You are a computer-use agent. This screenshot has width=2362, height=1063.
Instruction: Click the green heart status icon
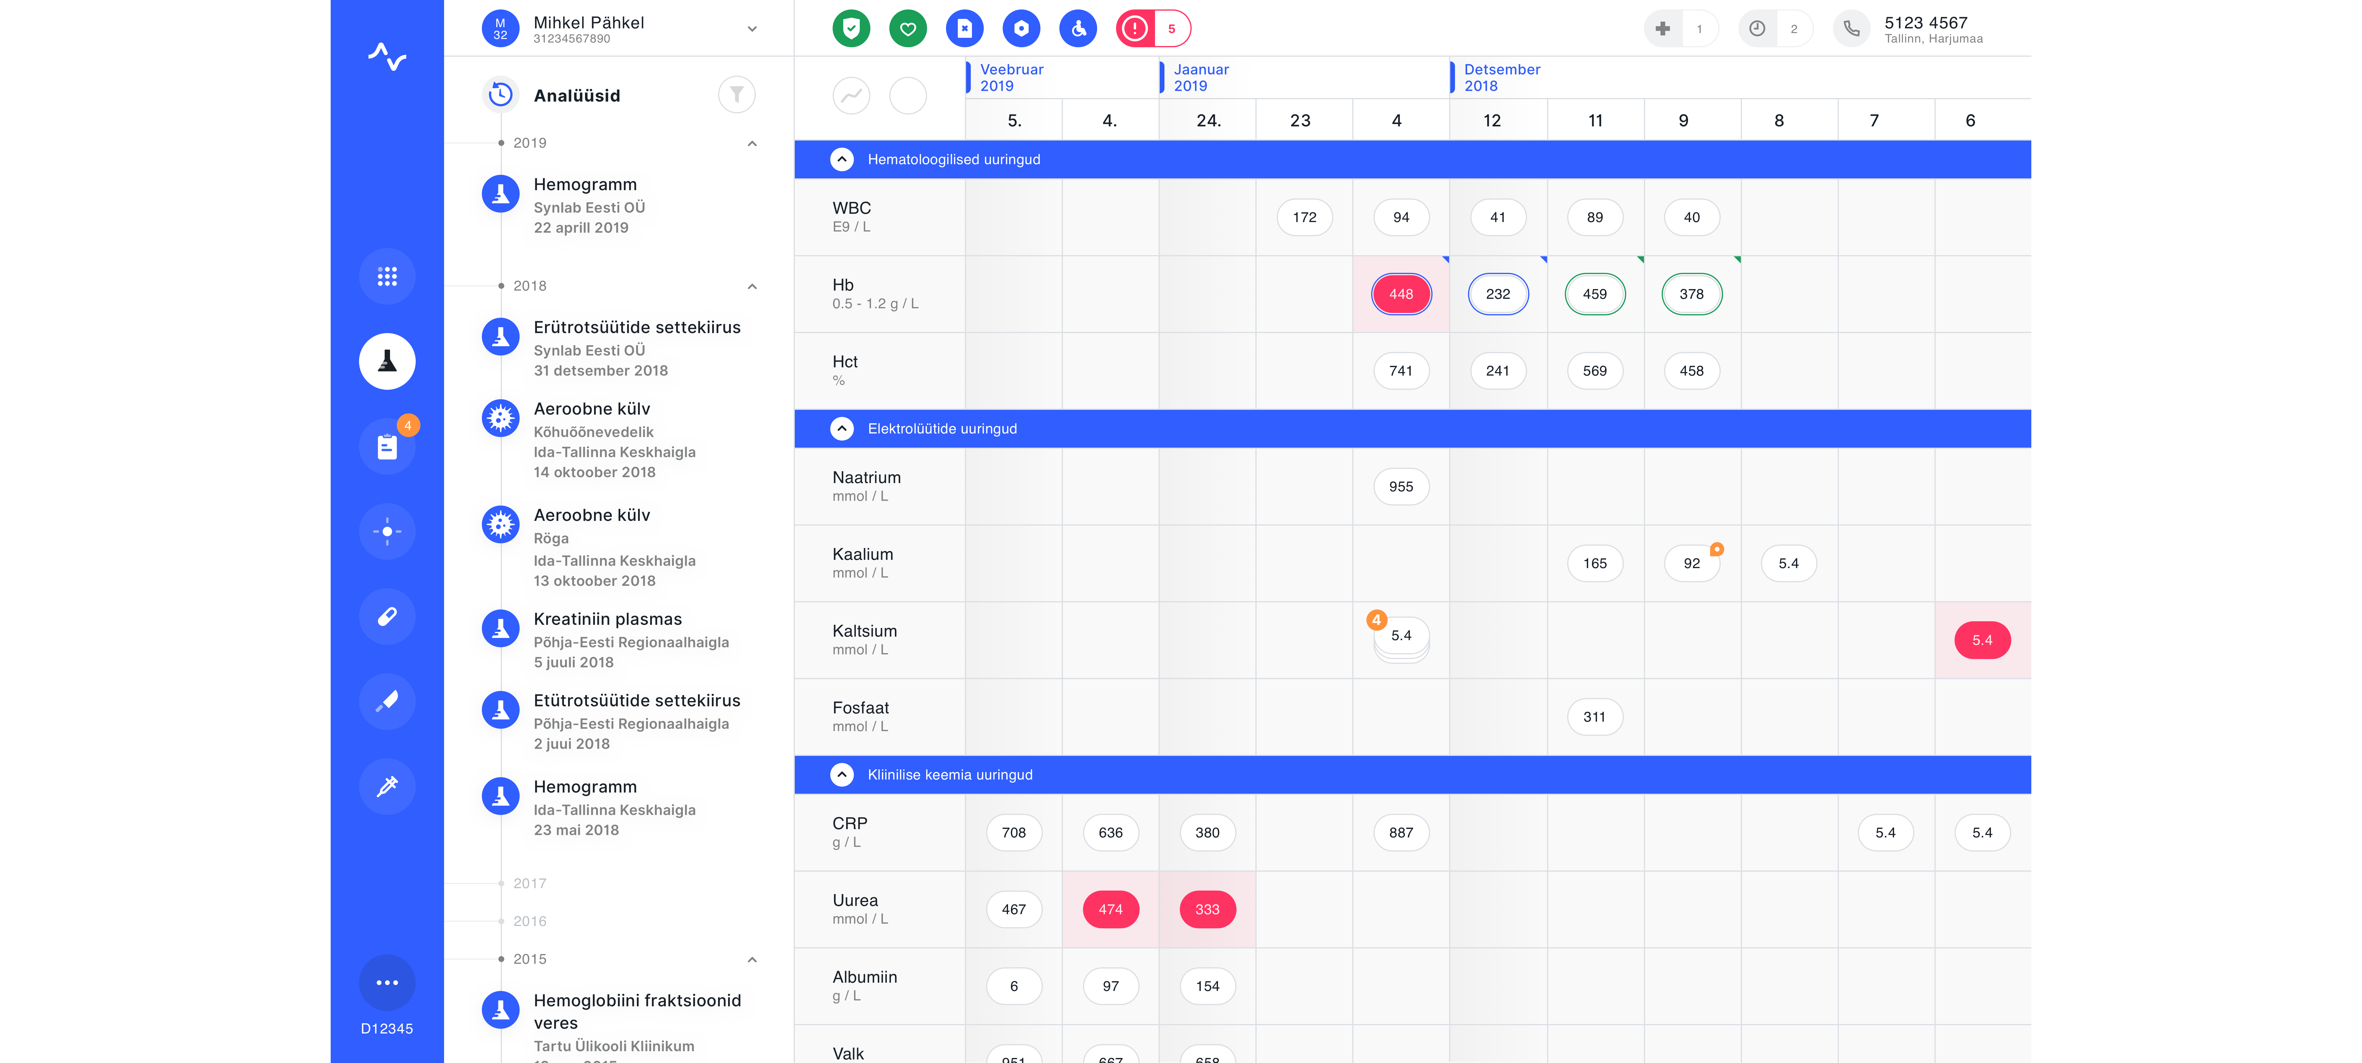(908, 28)
